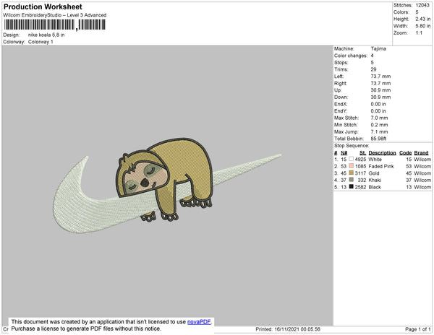
Task: Select the Gold thread color swatch
Action: [352, 173]
